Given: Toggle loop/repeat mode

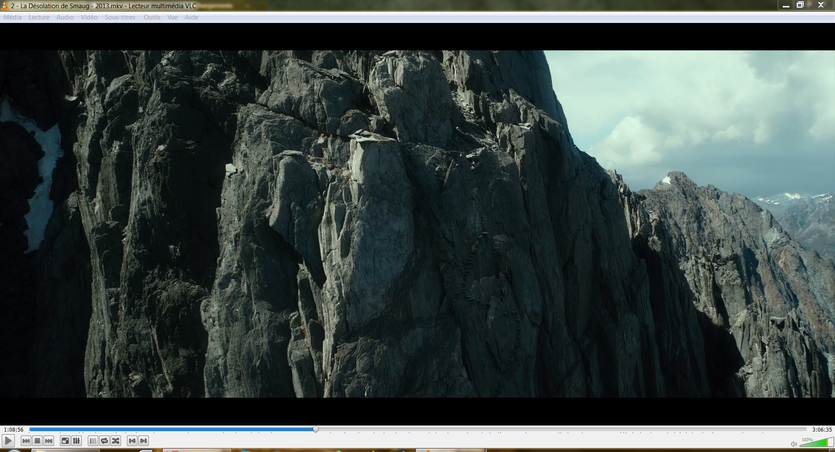Looking at the screenshot, I should coord(104,441).
